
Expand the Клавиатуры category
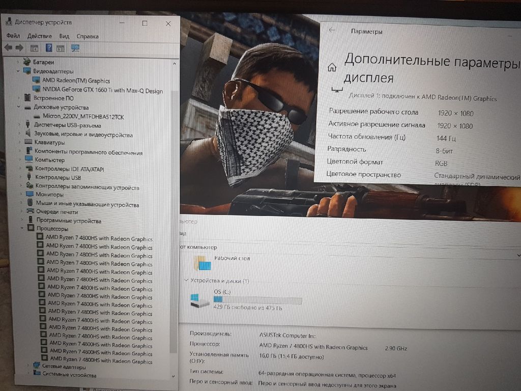point(20,143)
